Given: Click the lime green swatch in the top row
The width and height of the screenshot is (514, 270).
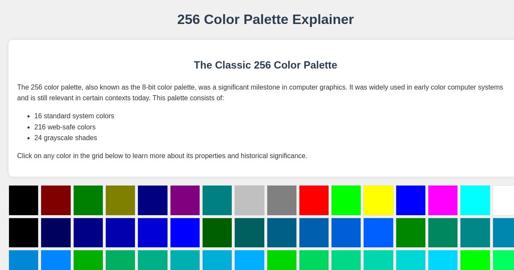Looking at the screenshot, I should point(346,200).
